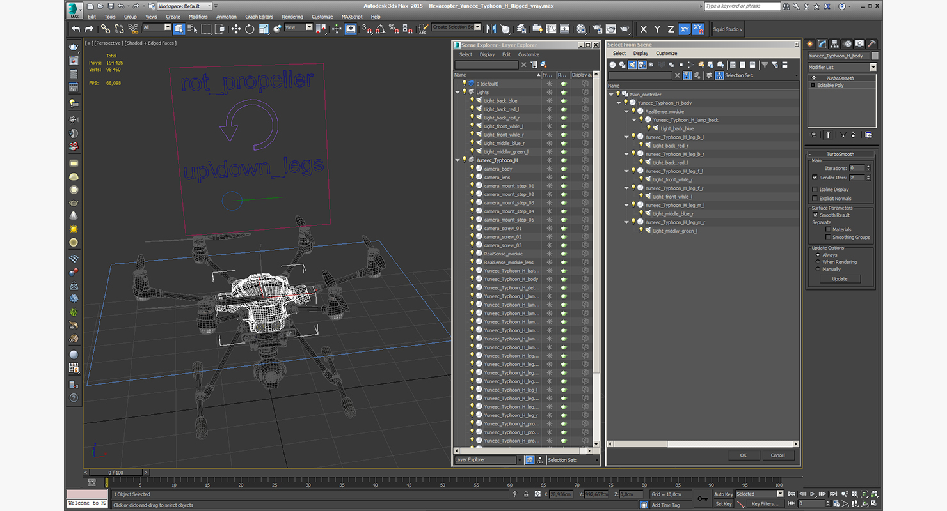Collapse Lights layer in Layer Explorer
Screen dimensions: 947x511
[458, 92]
